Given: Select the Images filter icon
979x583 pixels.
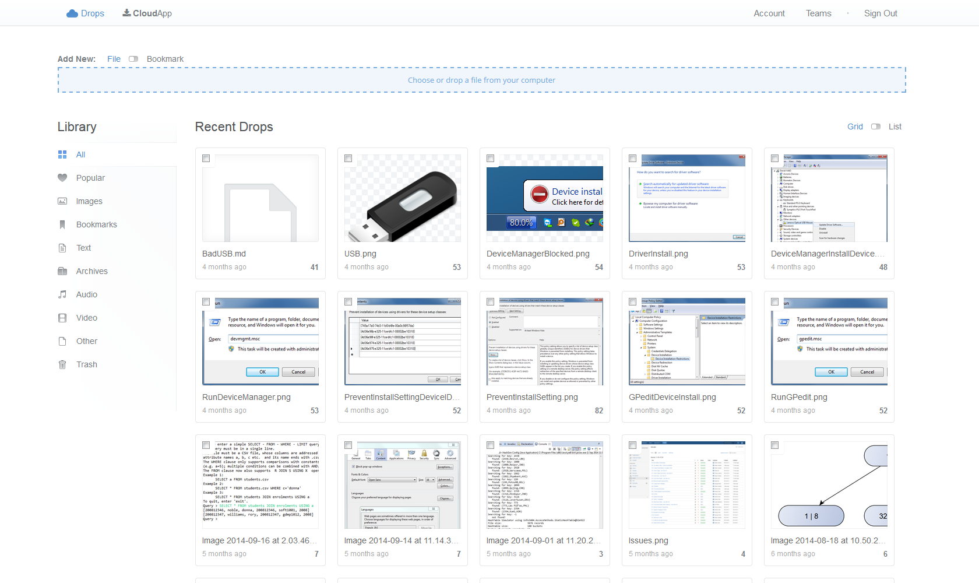Looking at the screenshot, I should (62, 201).
